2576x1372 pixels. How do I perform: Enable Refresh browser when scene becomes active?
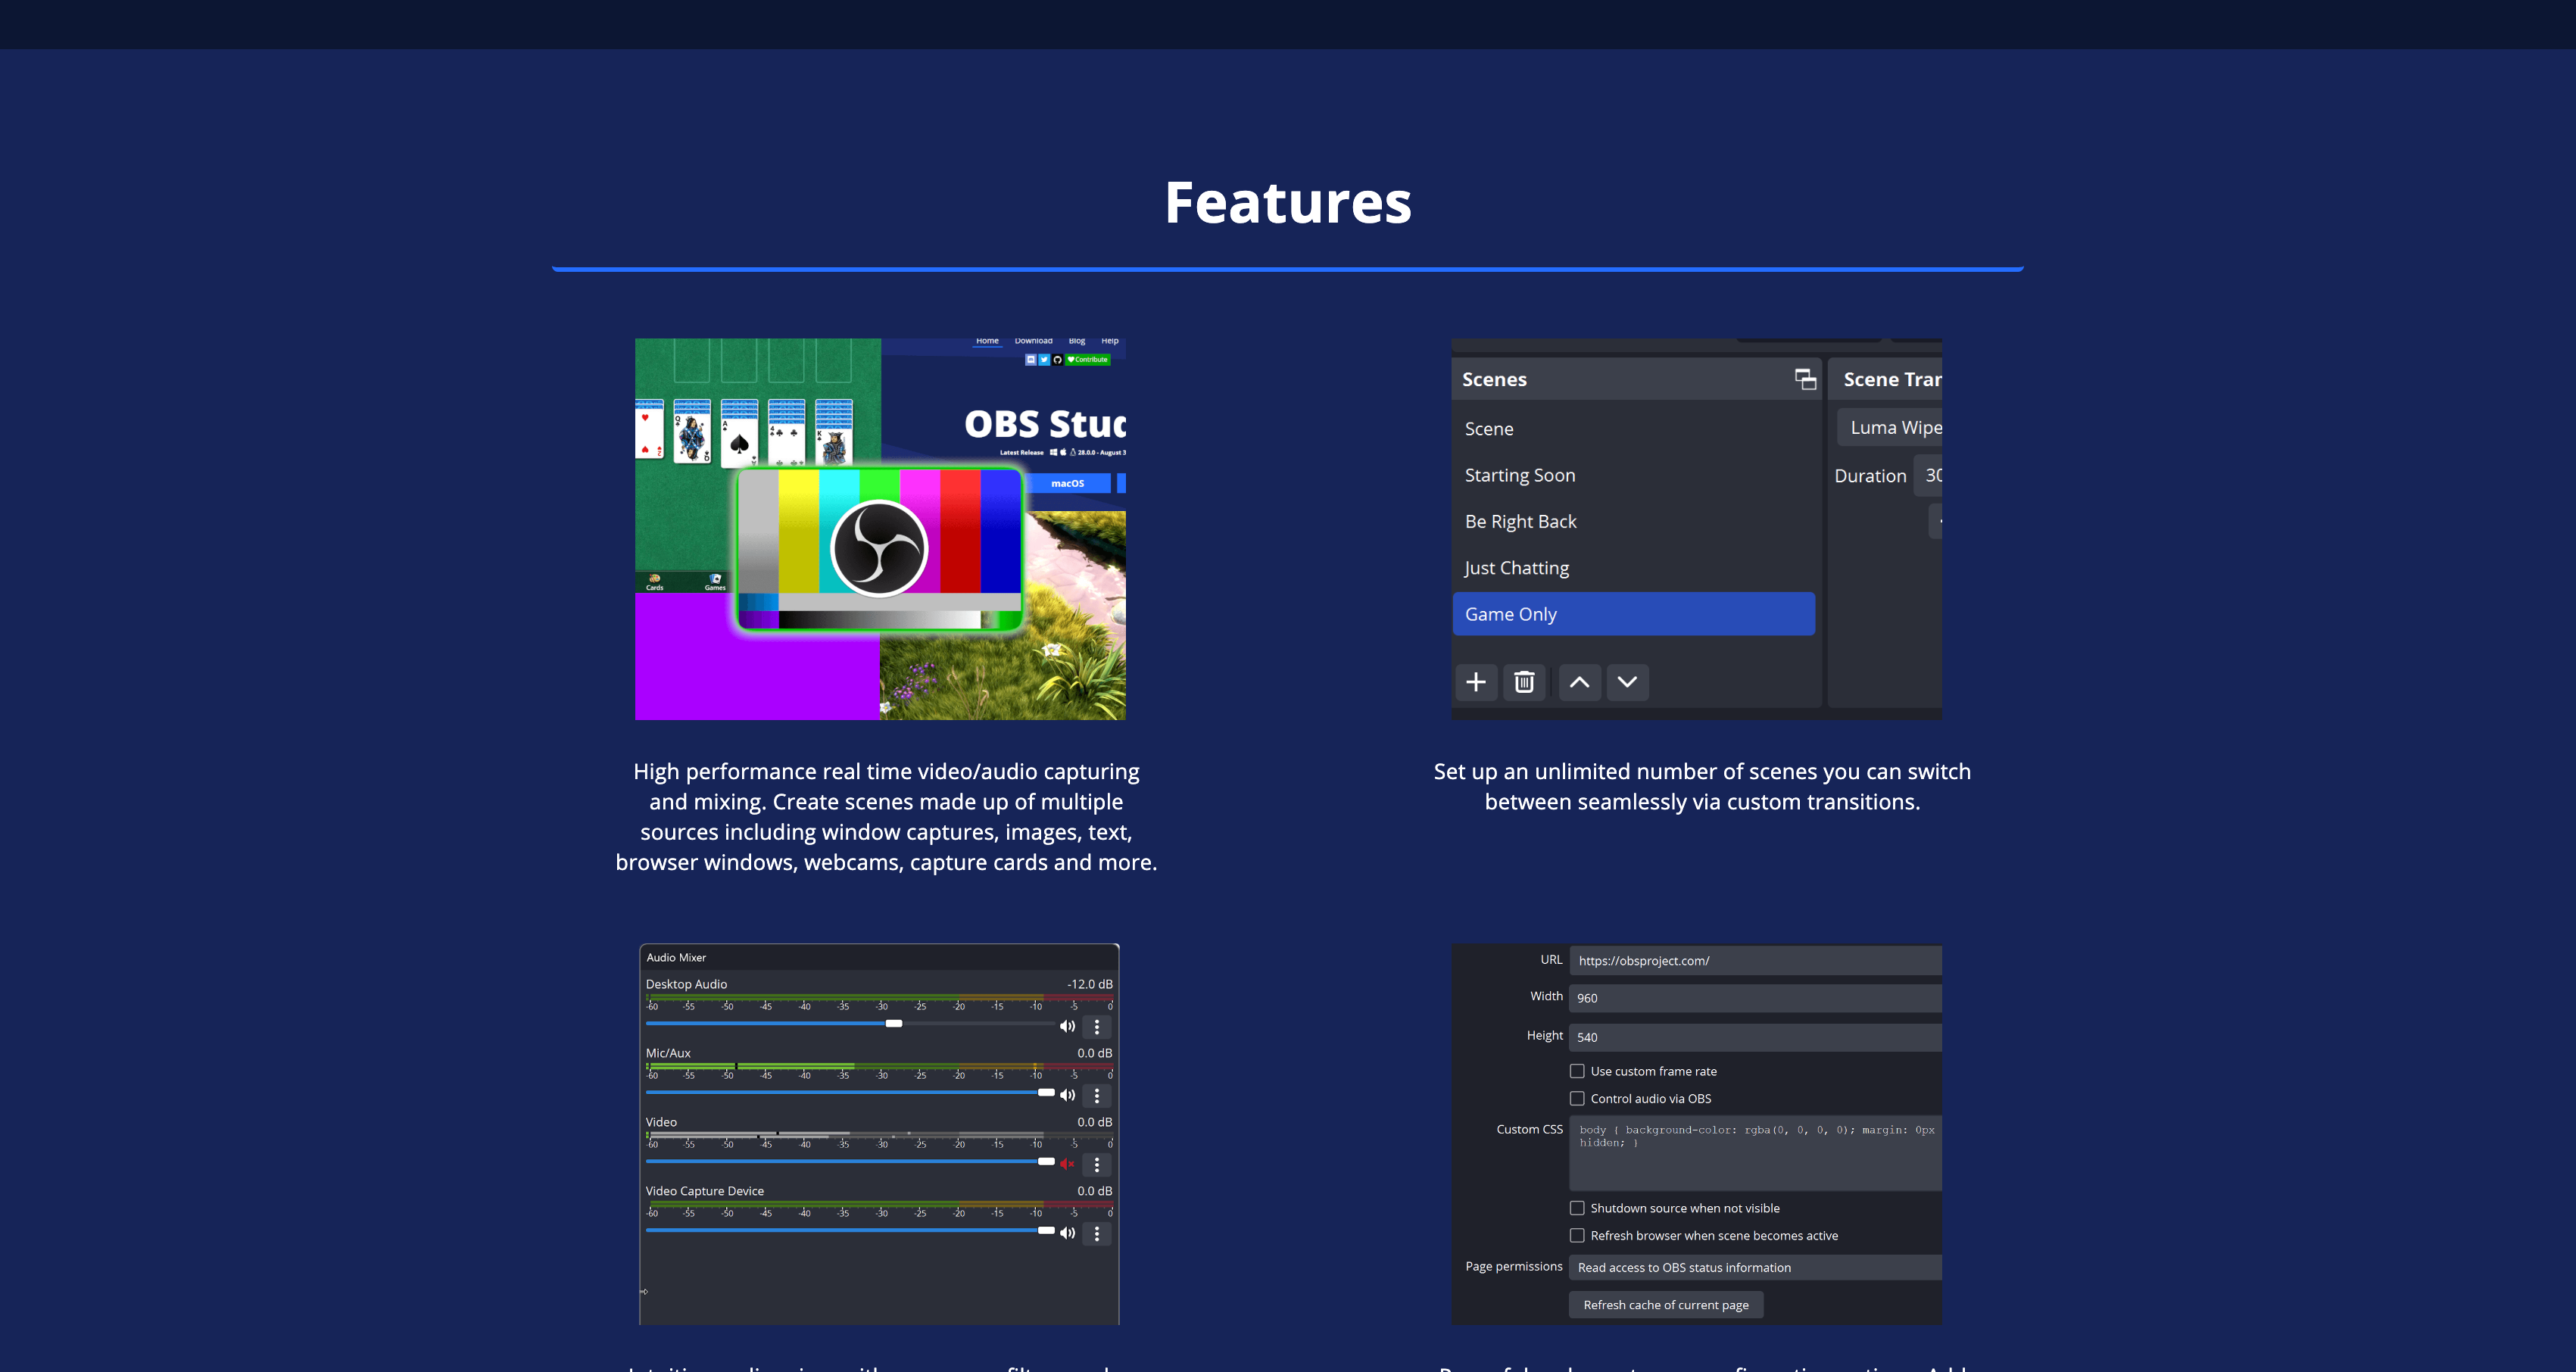[1577, 1236]
